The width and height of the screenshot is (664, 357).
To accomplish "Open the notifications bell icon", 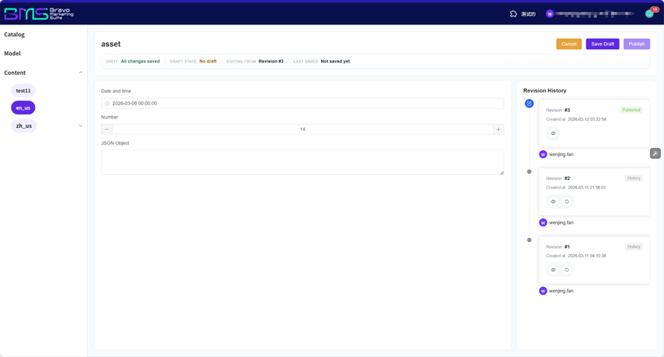I will click(649, 14).
